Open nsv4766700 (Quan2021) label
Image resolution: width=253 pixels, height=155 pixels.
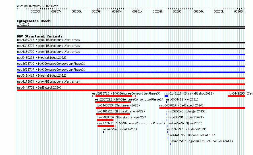click(x=184, y=123)
